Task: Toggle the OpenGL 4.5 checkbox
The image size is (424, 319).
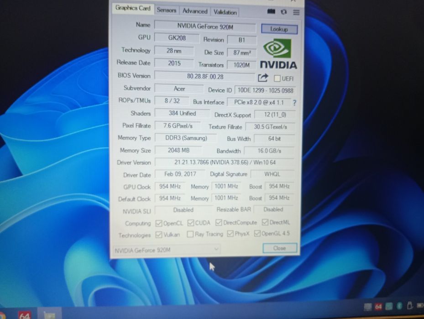Action: (x=257, y=233)
